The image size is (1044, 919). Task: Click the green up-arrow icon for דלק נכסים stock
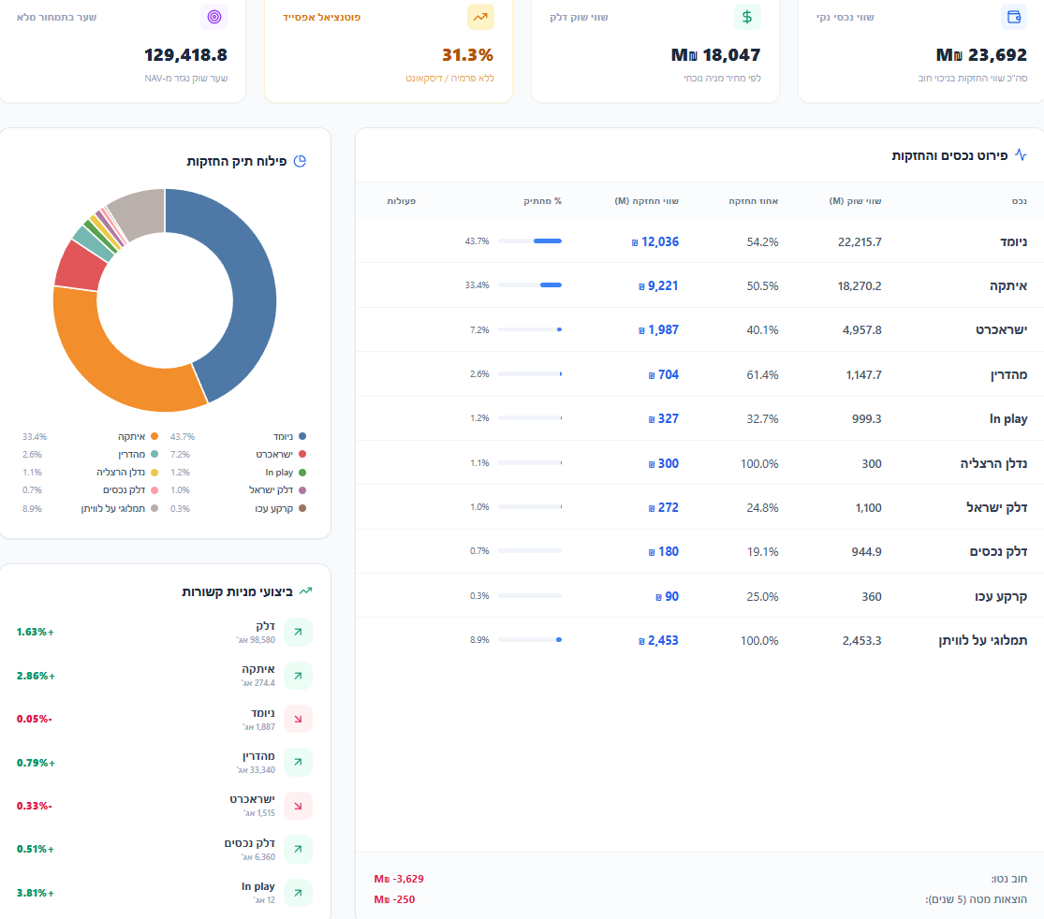(299, 849)
